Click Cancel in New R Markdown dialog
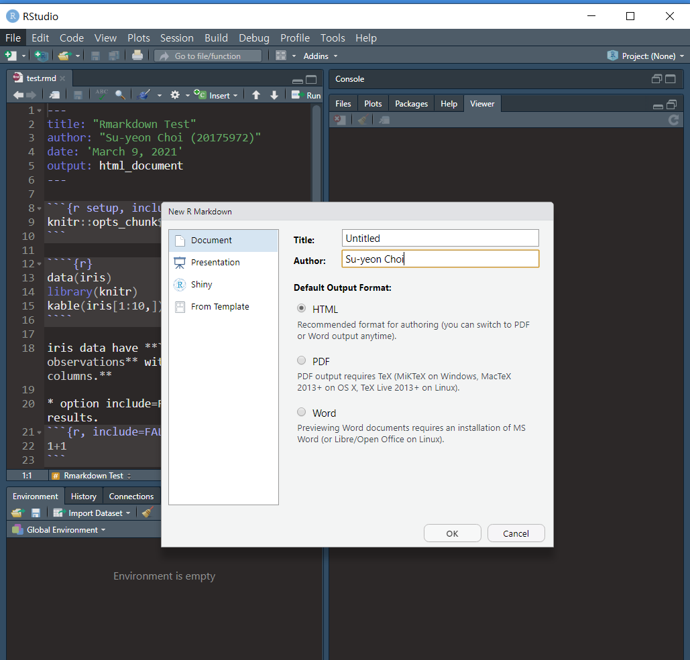690x660 pixels. [516, 533]
